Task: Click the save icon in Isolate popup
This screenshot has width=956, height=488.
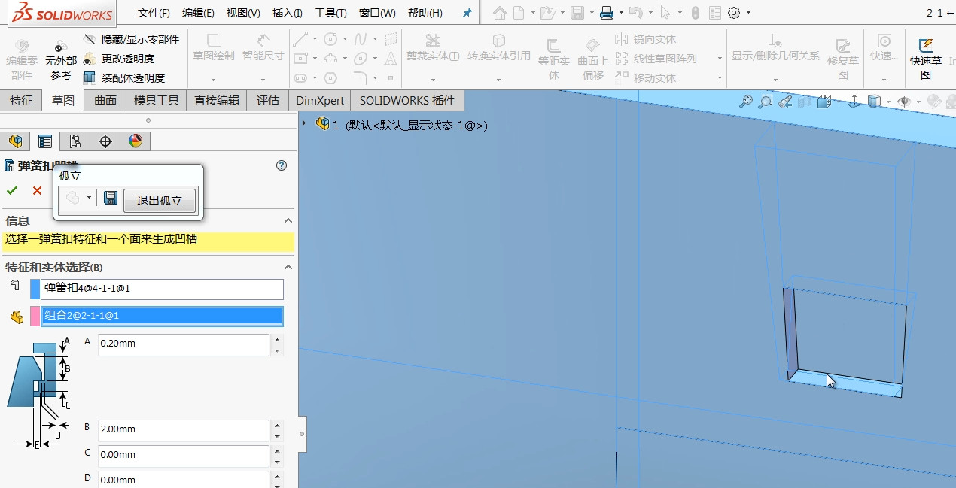Action: pyautogui.click(x=111, y=198)
